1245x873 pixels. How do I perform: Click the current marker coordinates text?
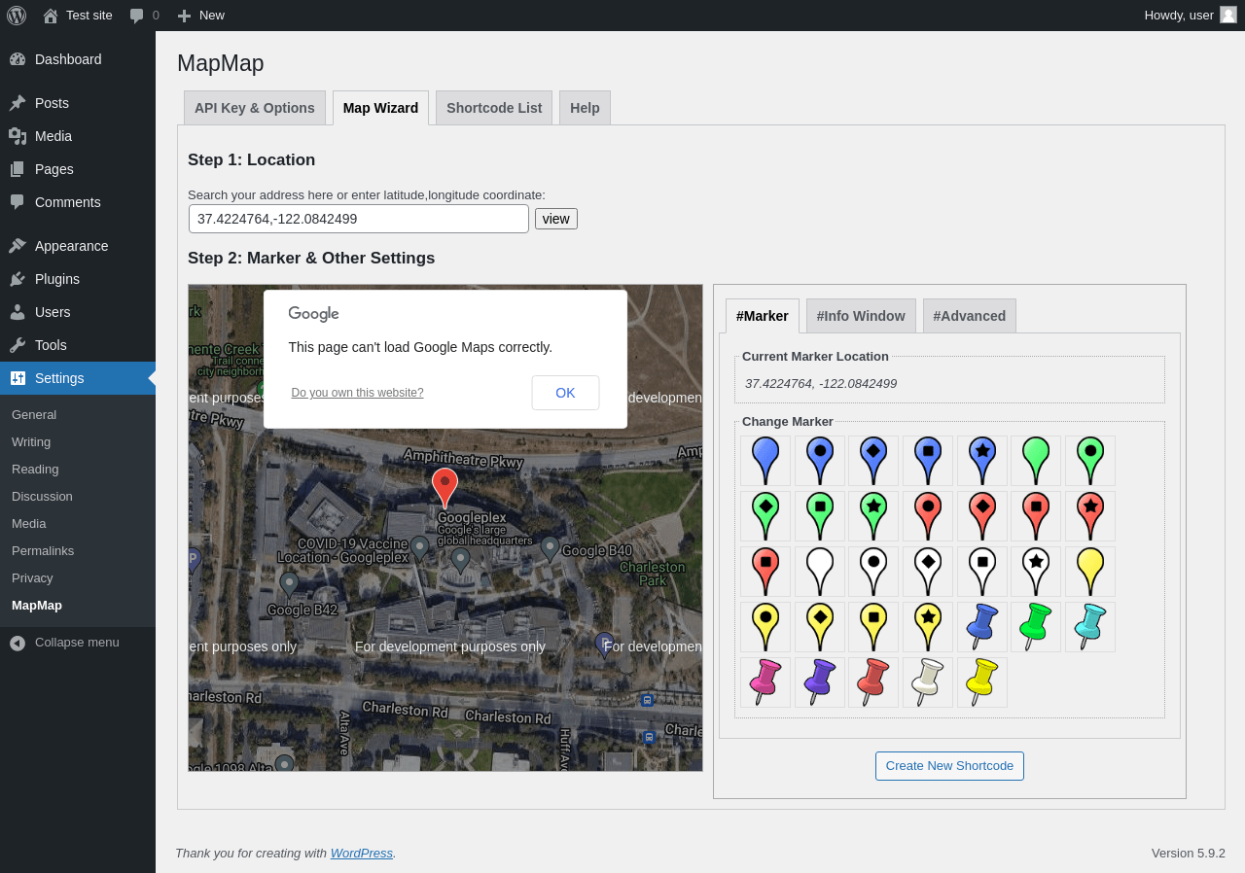[x=821, y=384]
